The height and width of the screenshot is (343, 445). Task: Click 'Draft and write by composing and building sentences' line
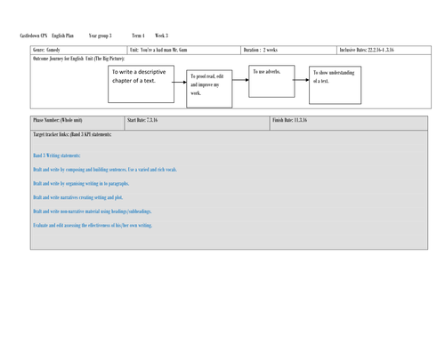[105, 170]
